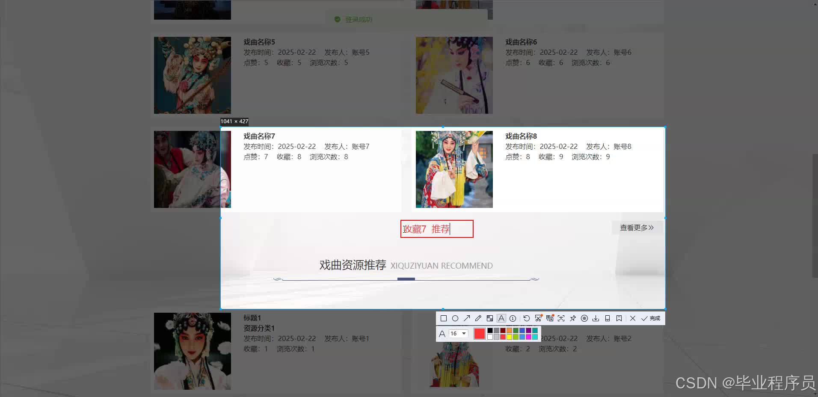Viewport: 818px width, 397px height.
Task: Enable the mosaic blur tool
Action: 490,318
